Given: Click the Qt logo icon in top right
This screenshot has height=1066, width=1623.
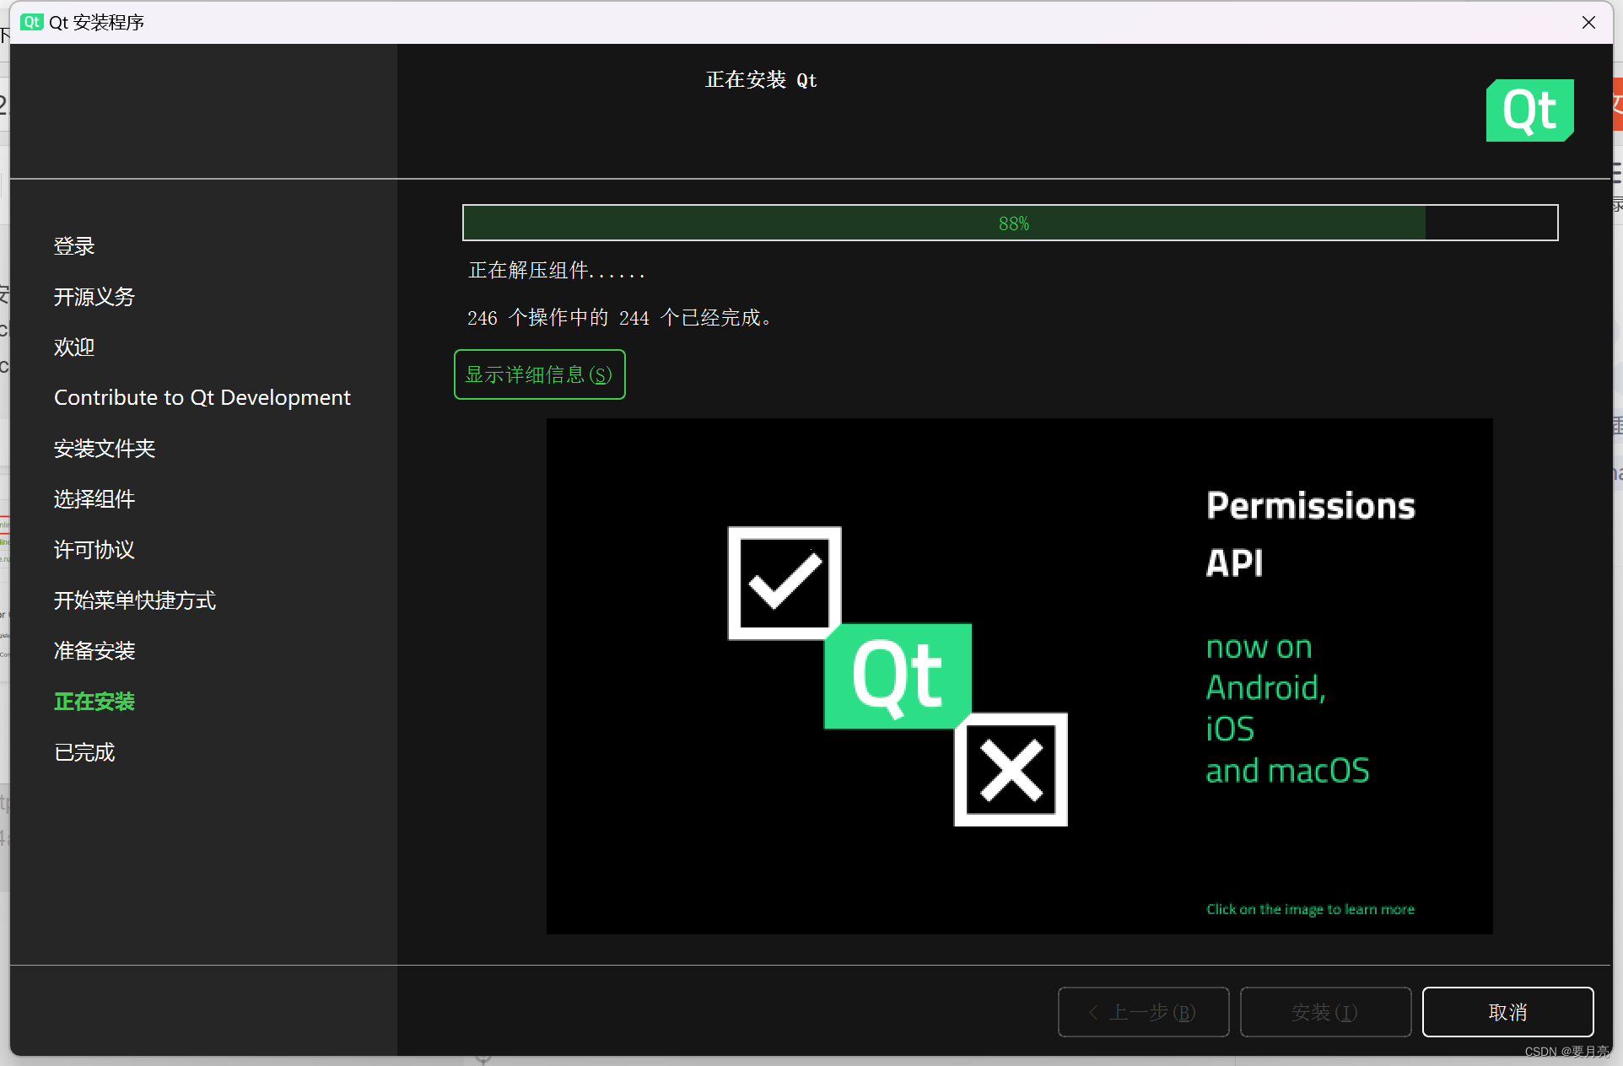Looking at the screenshot, I should pos(1533,110).
